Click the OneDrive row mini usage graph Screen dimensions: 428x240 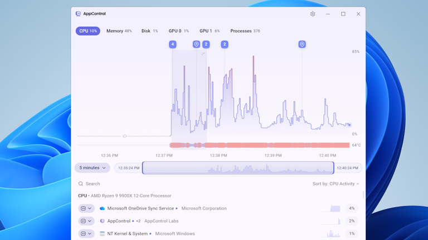(330, 208)
